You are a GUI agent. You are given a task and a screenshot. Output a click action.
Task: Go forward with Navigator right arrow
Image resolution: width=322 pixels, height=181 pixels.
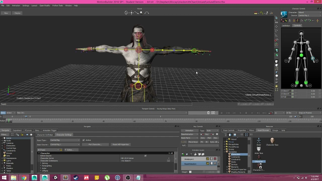tap(31, 135)
